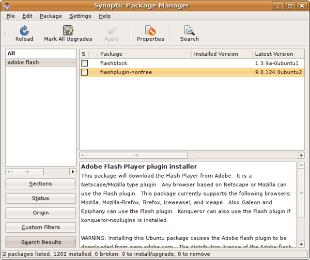The image size is (310, 260).
Task: Sort by Installed Version column header
Action: [x=222, y=54]
